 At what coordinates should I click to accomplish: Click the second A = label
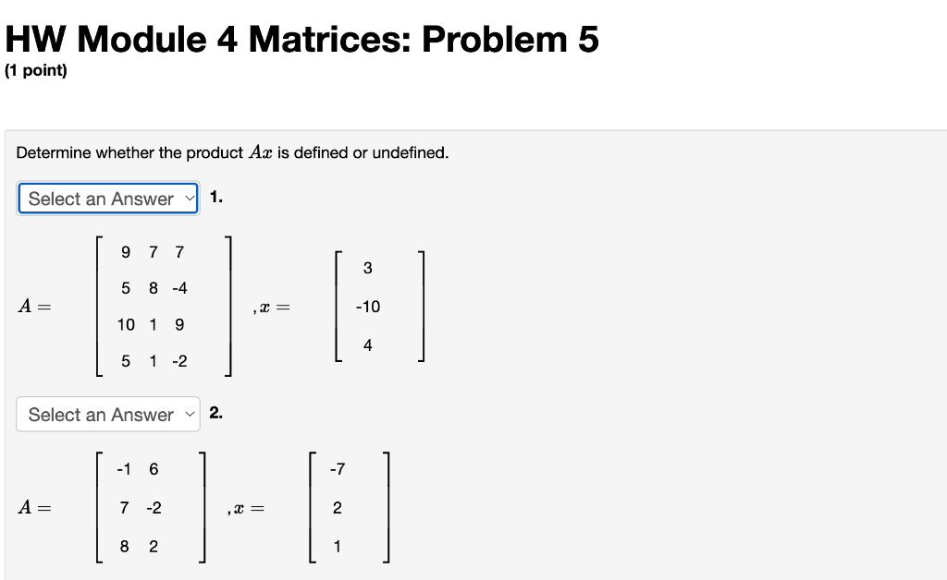[x=32, y=507]
